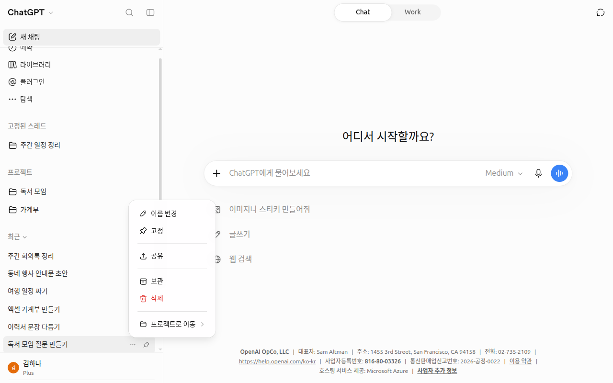Select the Chat tab
Screen dimensions: 613x383
click(x=363, y=12)
